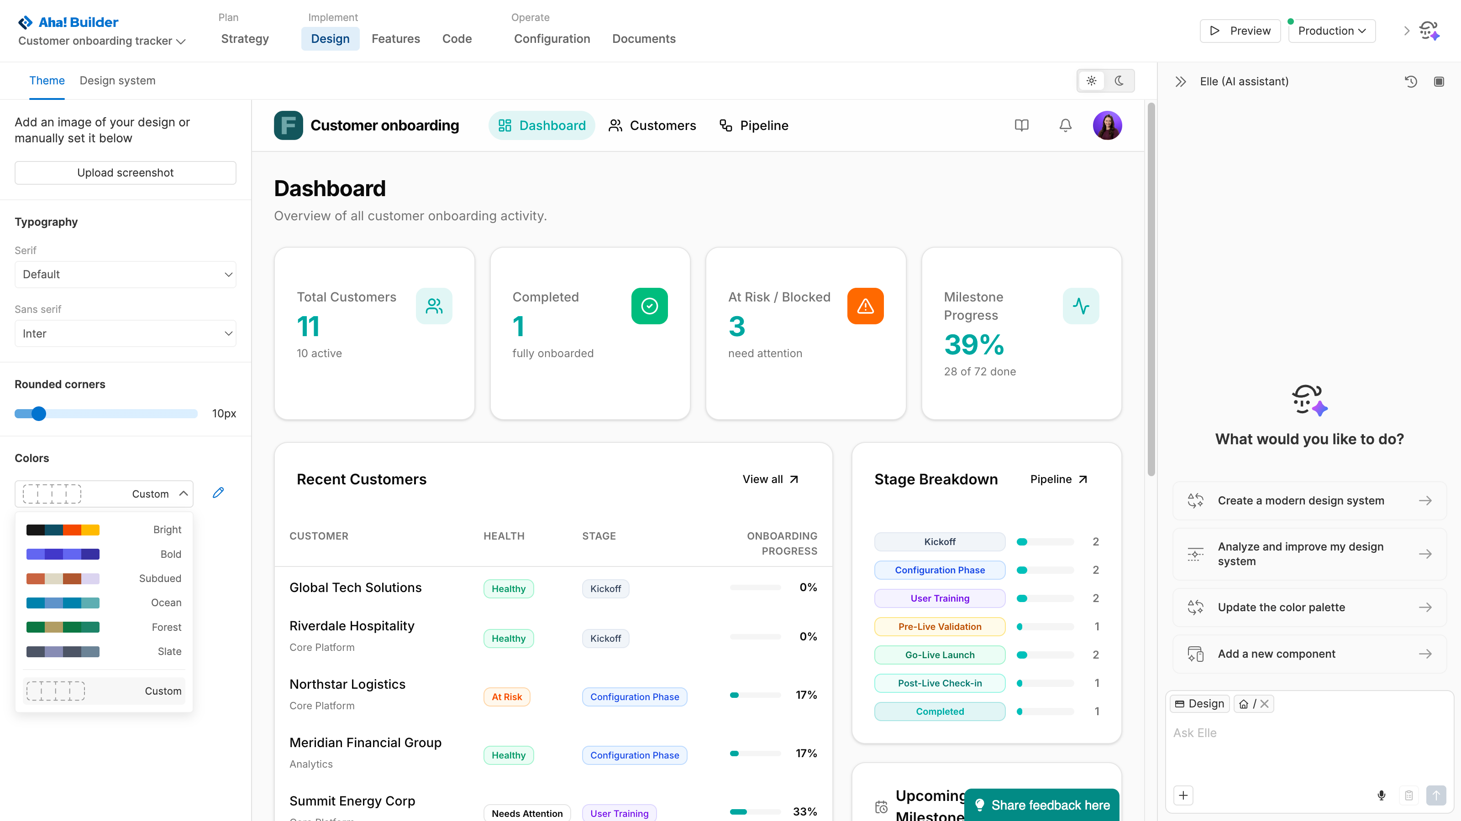Open the project name Customer onboarding tracker dropdown

[x=101, y=41]
